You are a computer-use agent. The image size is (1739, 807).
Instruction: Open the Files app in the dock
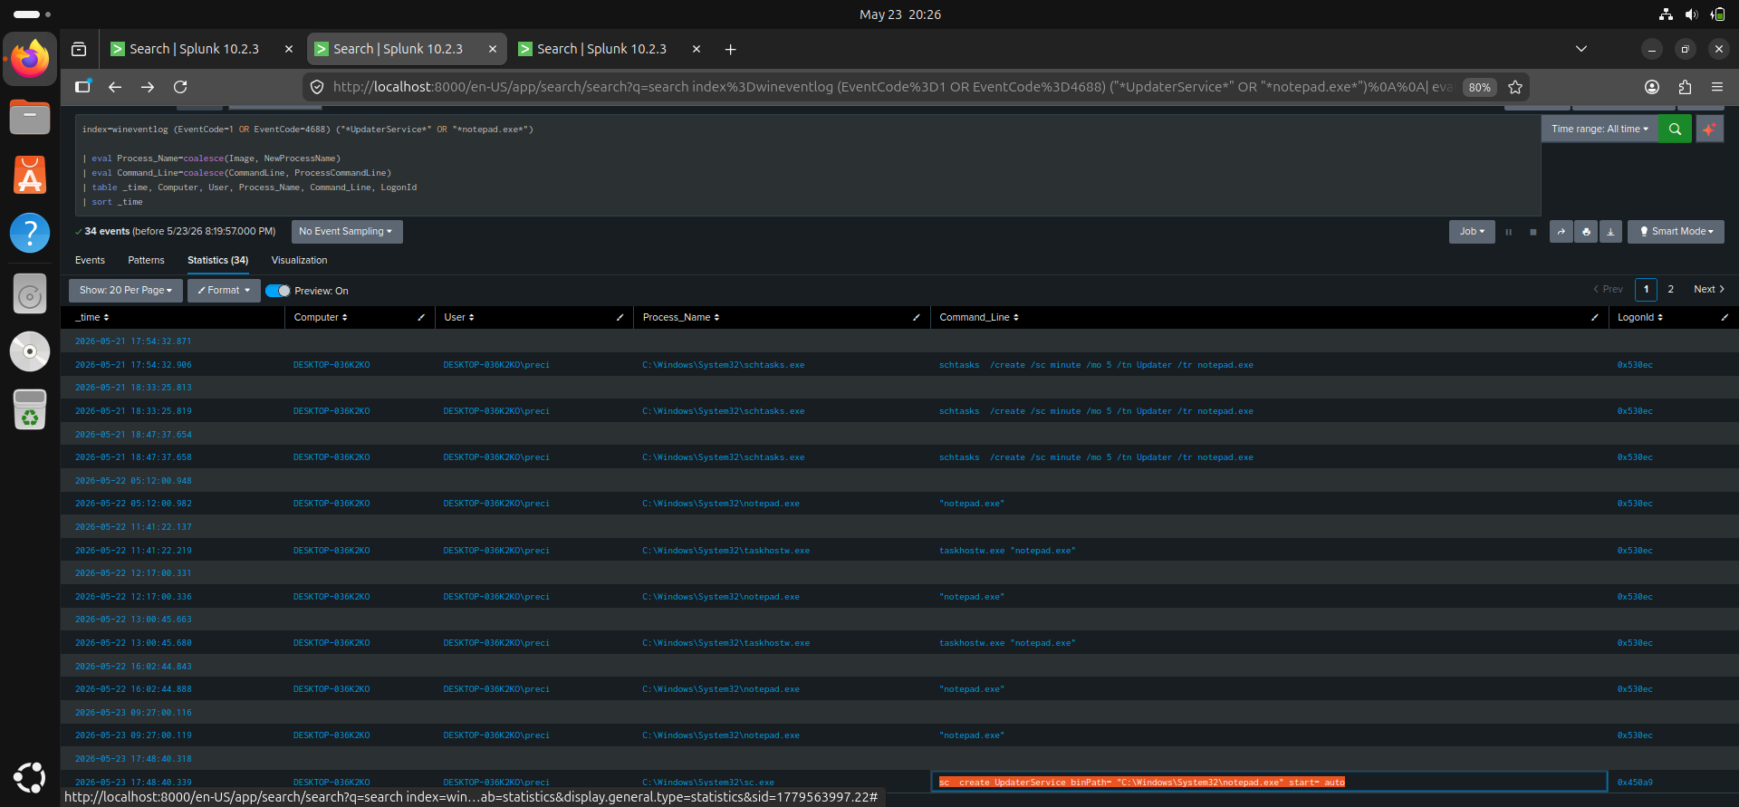[30, 117]
